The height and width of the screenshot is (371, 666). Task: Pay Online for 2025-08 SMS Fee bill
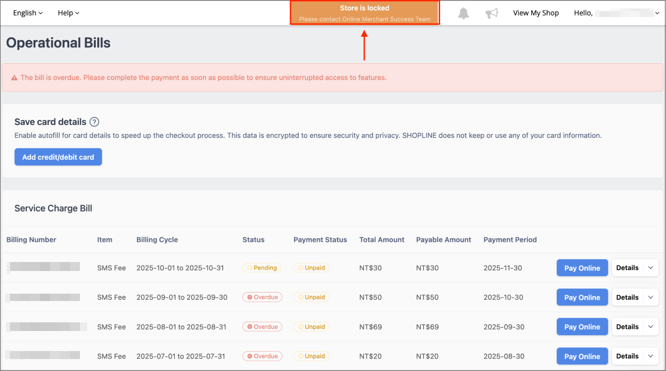click(x=582, y=327)
